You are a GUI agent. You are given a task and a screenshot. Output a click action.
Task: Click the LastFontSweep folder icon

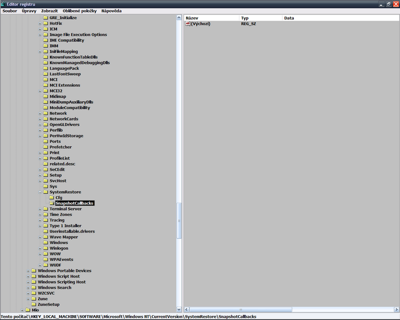click(x=46, y=74)
